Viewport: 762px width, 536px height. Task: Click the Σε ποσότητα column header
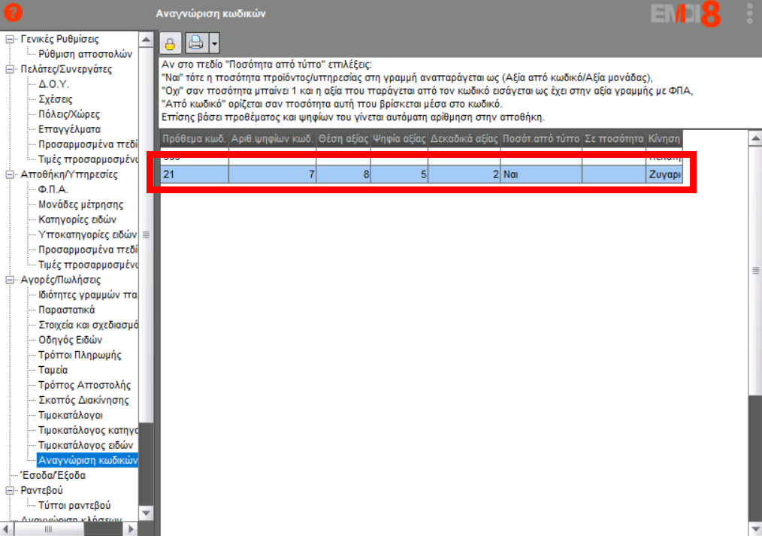point(614,139)
